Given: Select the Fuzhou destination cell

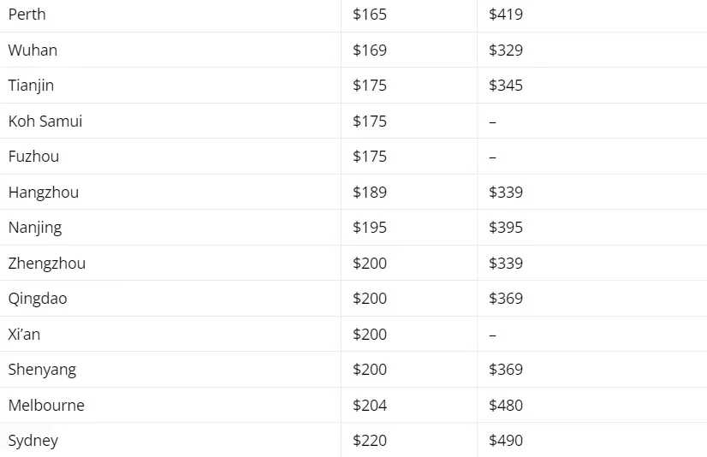Looking at the screenshot, I should (x=170, y=157).
